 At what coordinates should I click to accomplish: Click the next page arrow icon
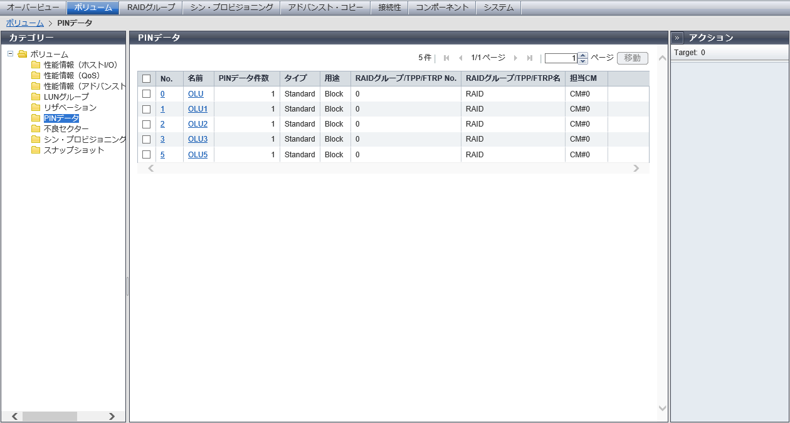tap(515, 58)
